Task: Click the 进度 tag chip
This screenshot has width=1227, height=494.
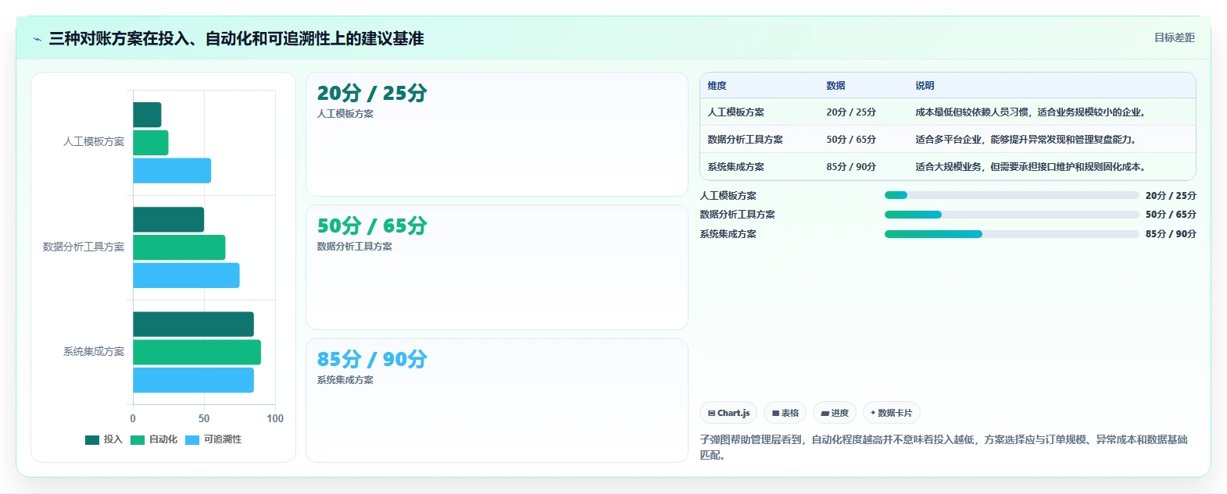Action: (835, 413)
